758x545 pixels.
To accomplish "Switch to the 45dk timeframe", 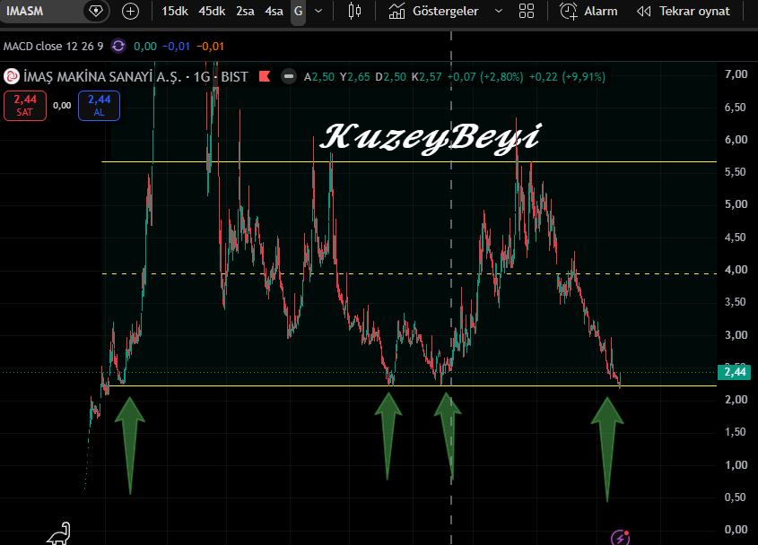I will [212, 11].
